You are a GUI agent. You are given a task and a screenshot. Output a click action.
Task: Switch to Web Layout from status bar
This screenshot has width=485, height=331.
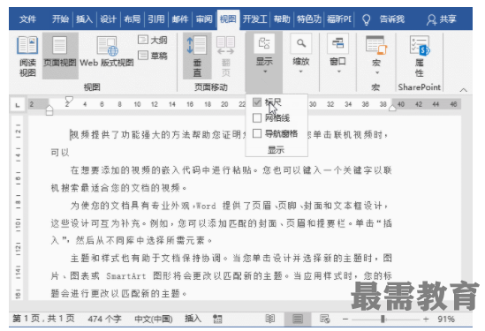coord(325,319)
